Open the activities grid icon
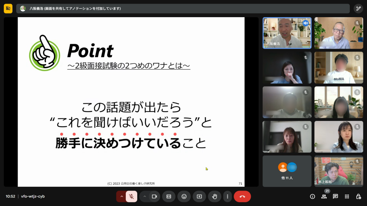 347,196
